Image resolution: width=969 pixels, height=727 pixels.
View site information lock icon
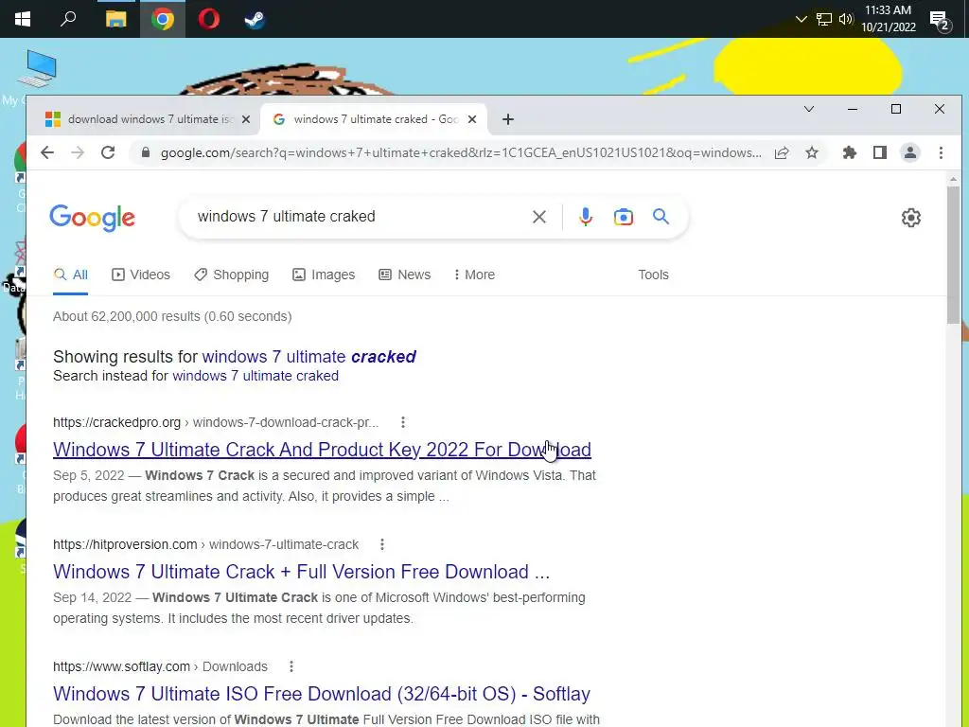click(146, 152)
